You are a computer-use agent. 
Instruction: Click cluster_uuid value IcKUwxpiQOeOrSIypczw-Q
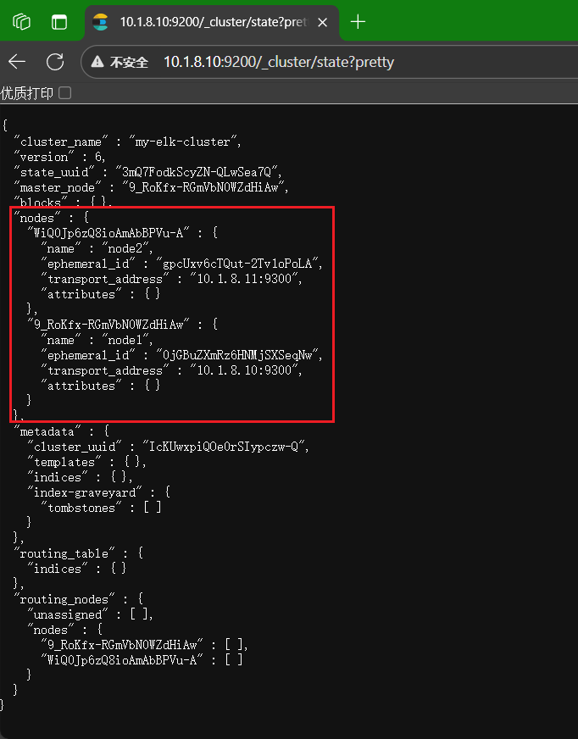pos(224,447)
